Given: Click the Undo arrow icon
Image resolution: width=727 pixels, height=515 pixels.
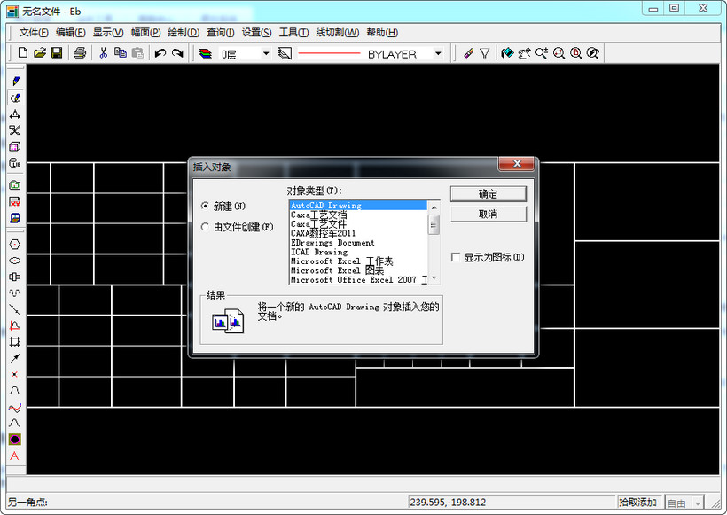Looking at the screenshot, I should [x=160, y=53].
